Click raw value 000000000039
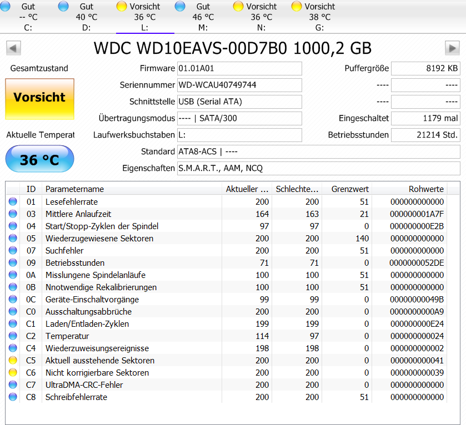Screen dimensions: 466x425 [x=417, y=372]
